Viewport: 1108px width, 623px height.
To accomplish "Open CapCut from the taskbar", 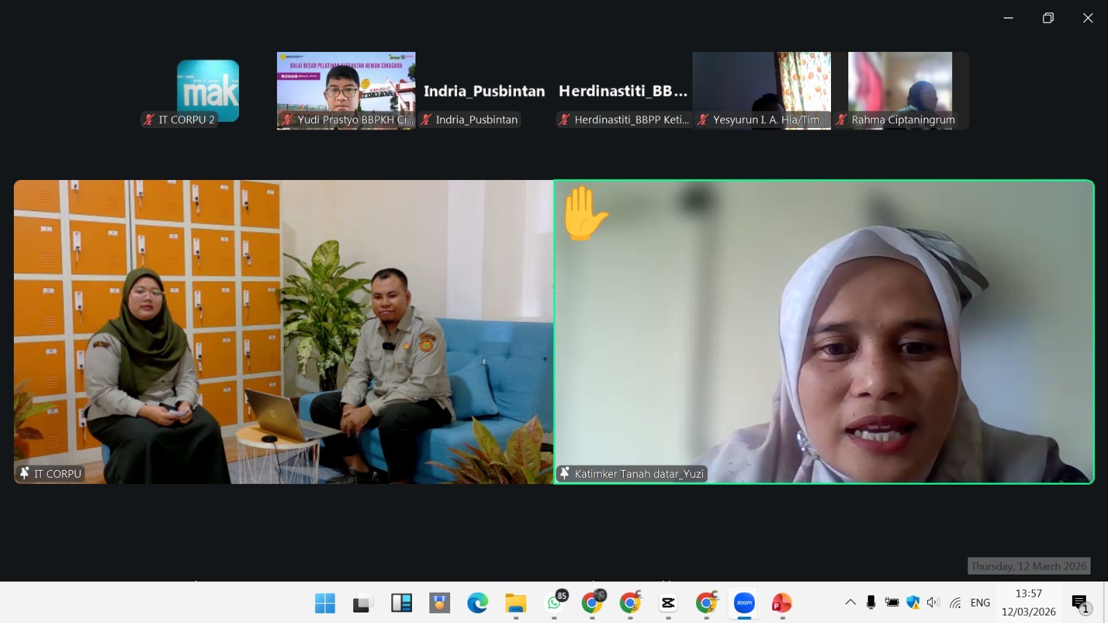I will click(668, 603).
